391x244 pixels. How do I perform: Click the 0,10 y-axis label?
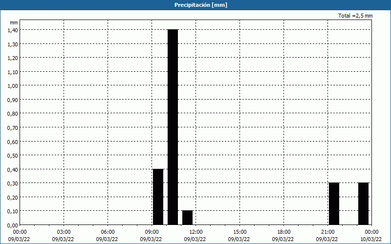(x=13, y=212)
